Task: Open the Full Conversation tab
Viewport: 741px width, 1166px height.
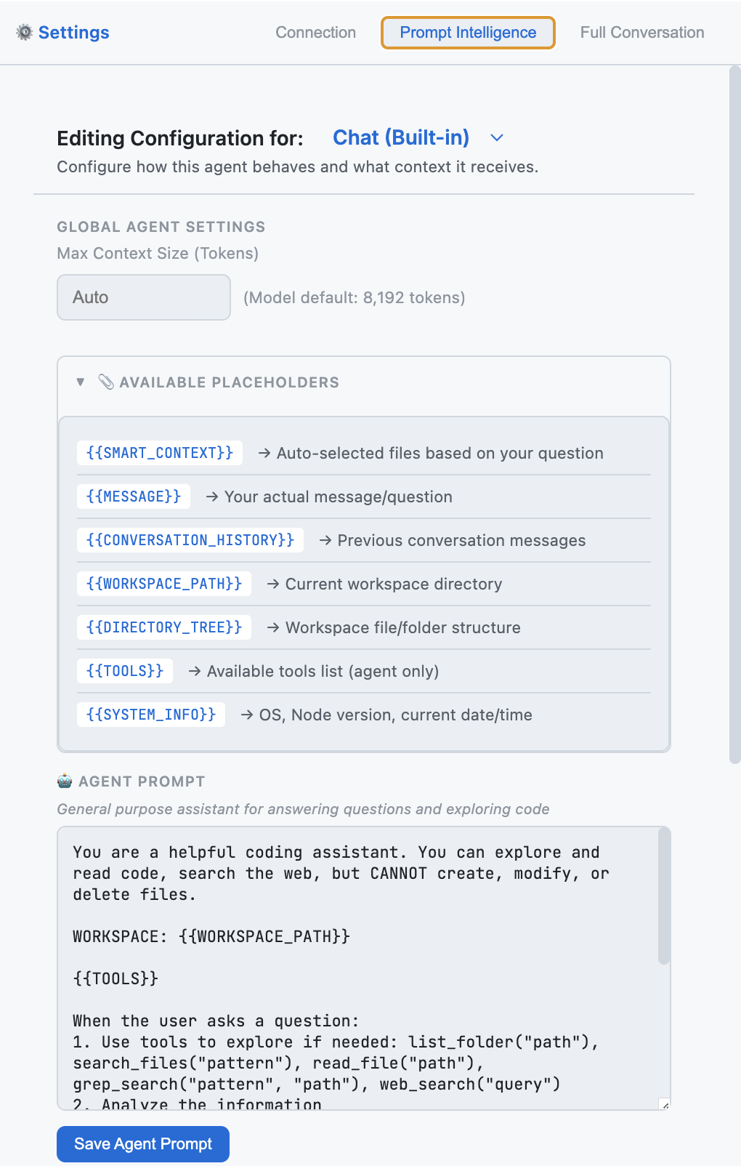Action: pyautogui.click(x=641, y=33)
